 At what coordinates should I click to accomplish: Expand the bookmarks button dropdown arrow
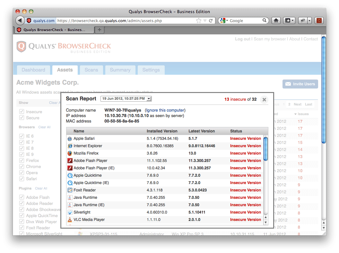(x=293, y=21)
